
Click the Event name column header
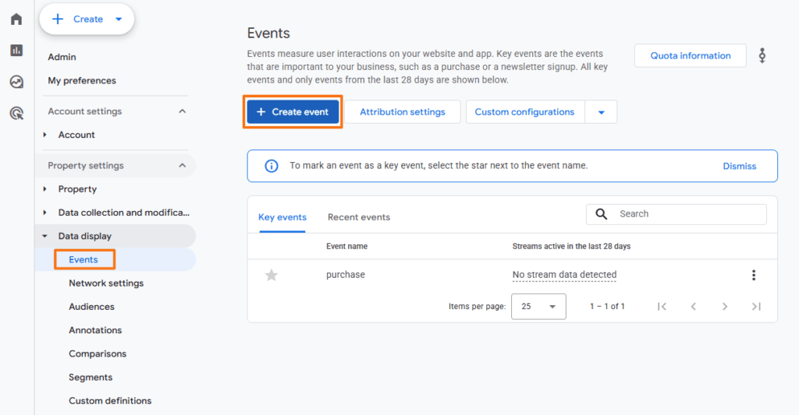(347, 246)
